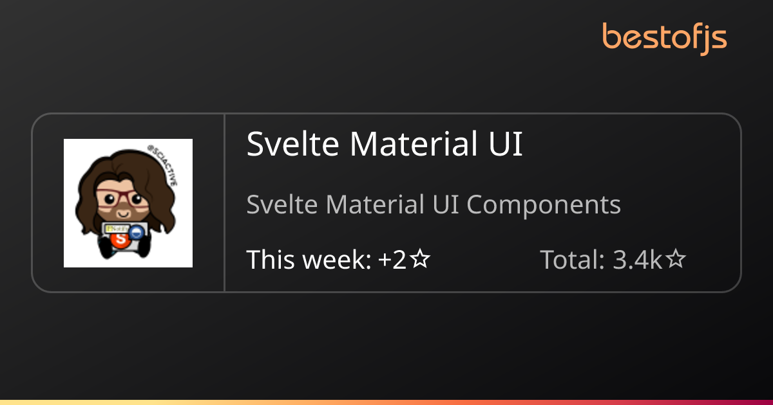Click the red Svelte S badge on avatar
This screenshot has height=405, width=773.
click(x=119, y=240)
